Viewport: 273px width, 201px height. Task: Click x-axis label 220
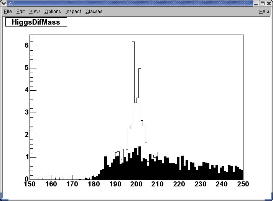179,184
